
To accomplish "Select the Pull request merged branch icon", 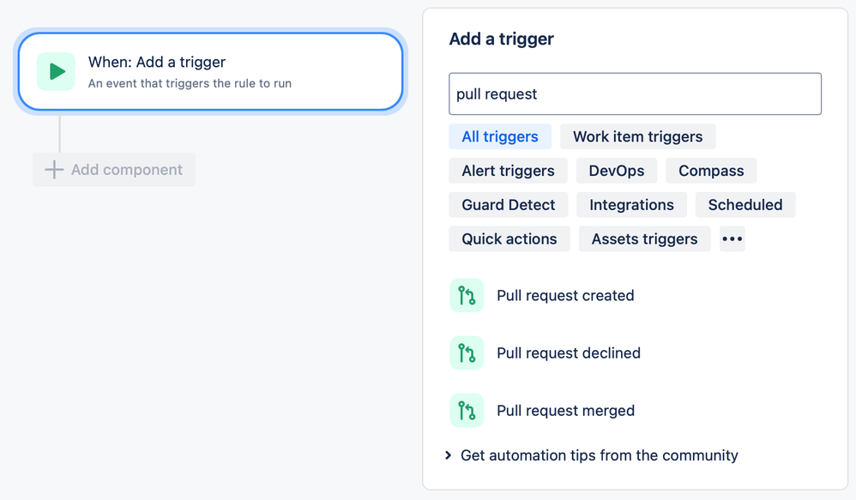I will click(x=467, y=410).
